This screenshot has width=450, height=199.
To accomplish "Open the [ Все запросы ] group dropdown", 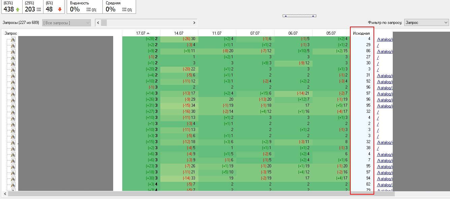I will click(67, 23).
